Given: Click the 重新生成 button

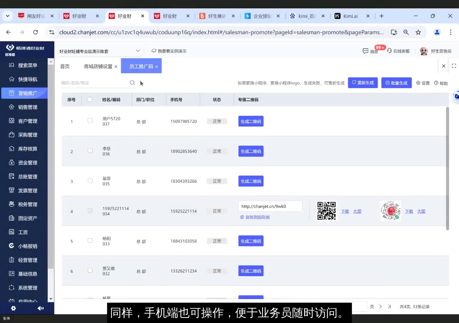Looking at the screenshot, I should click(363, 83).
